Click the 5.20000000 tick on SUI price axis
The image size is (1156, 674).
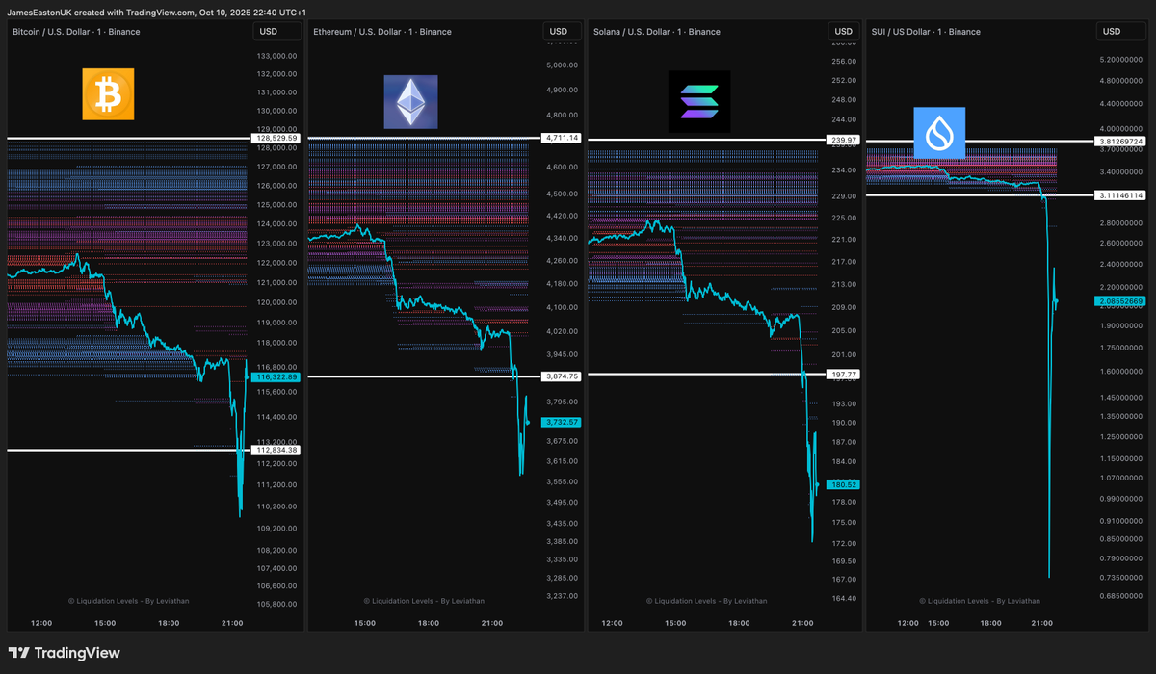(x=1120, y=60)
